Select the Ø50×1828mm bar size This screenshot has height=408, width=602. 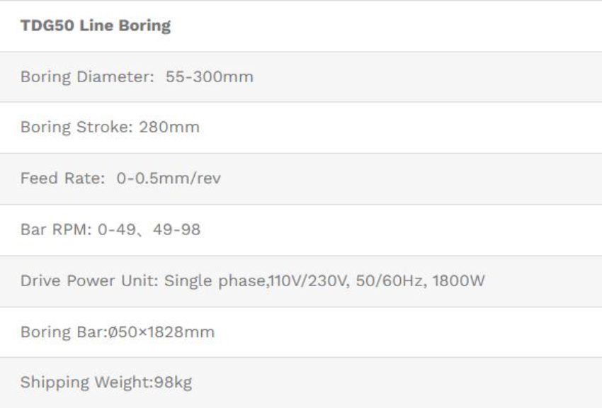tap(161, 332)
